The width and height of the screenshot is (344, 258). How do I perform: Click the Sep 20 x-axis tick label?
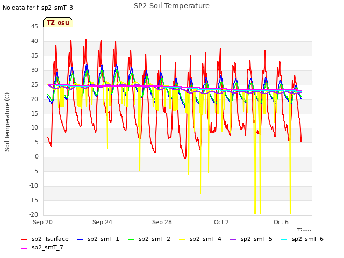click(x=43, y=222)
